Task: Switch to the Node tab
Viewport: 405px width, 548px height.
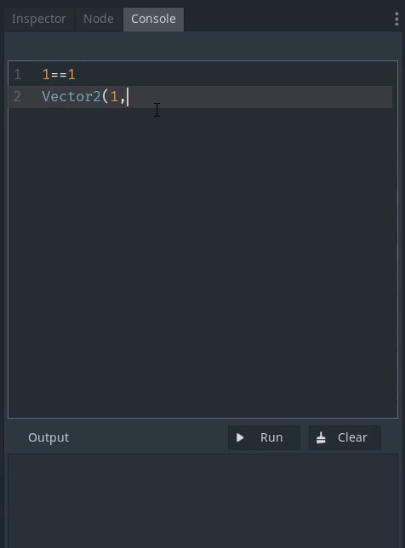Action: tap(99, 19)
